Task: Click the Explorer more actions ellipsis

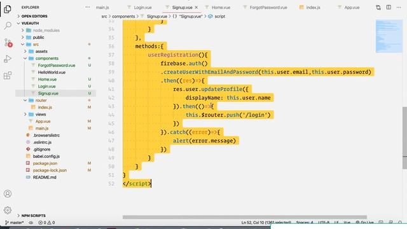Action: 88,7
